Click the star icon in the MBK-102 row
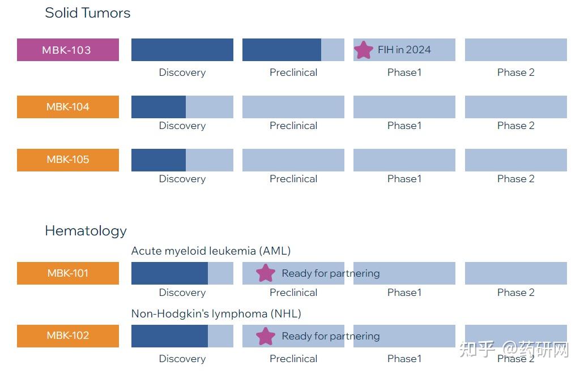The height and width of the screenshot is (374, 584). tap(265, 336)
